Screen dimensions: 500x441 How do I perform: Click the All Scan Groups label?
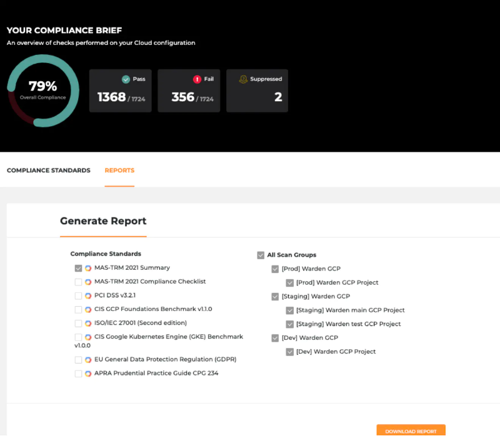[292, 255]
